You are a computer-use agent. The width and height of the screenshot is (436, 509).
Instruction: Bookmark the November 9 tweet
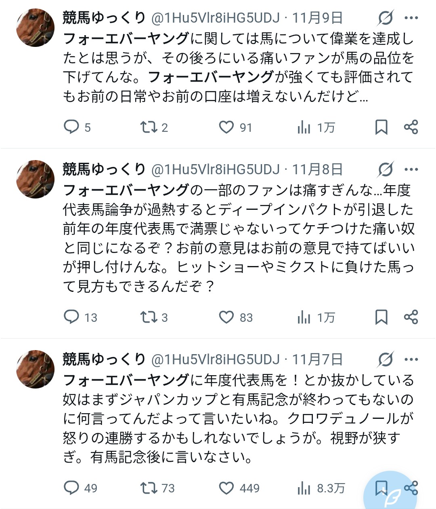pyautogui.click(x=381, y=127)
